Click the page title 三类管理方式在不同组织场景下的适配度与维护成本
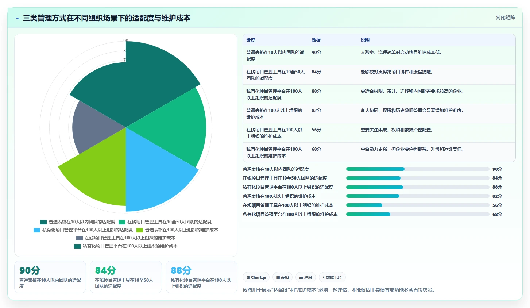The height and width of the screenshot is (308, 530). pos(107,18)
